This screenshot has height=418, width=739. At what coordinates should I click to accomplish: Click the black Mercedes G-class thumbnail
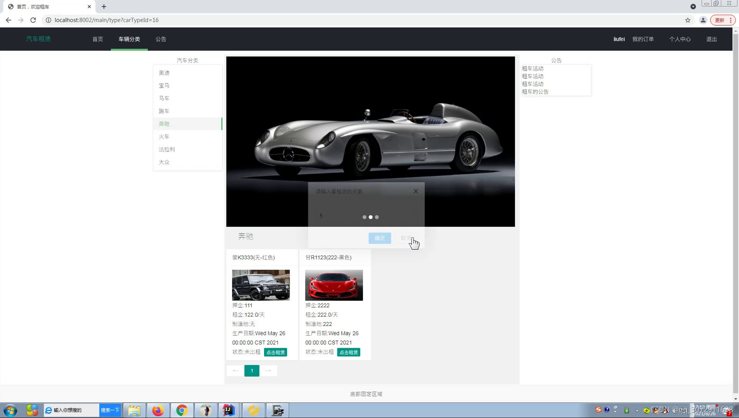click(261, 285)
